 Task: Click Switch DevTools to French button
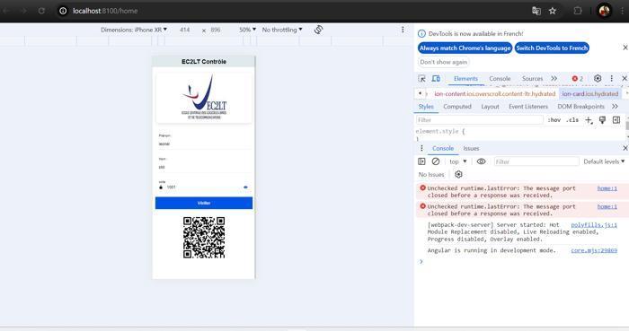pos(552,48)
